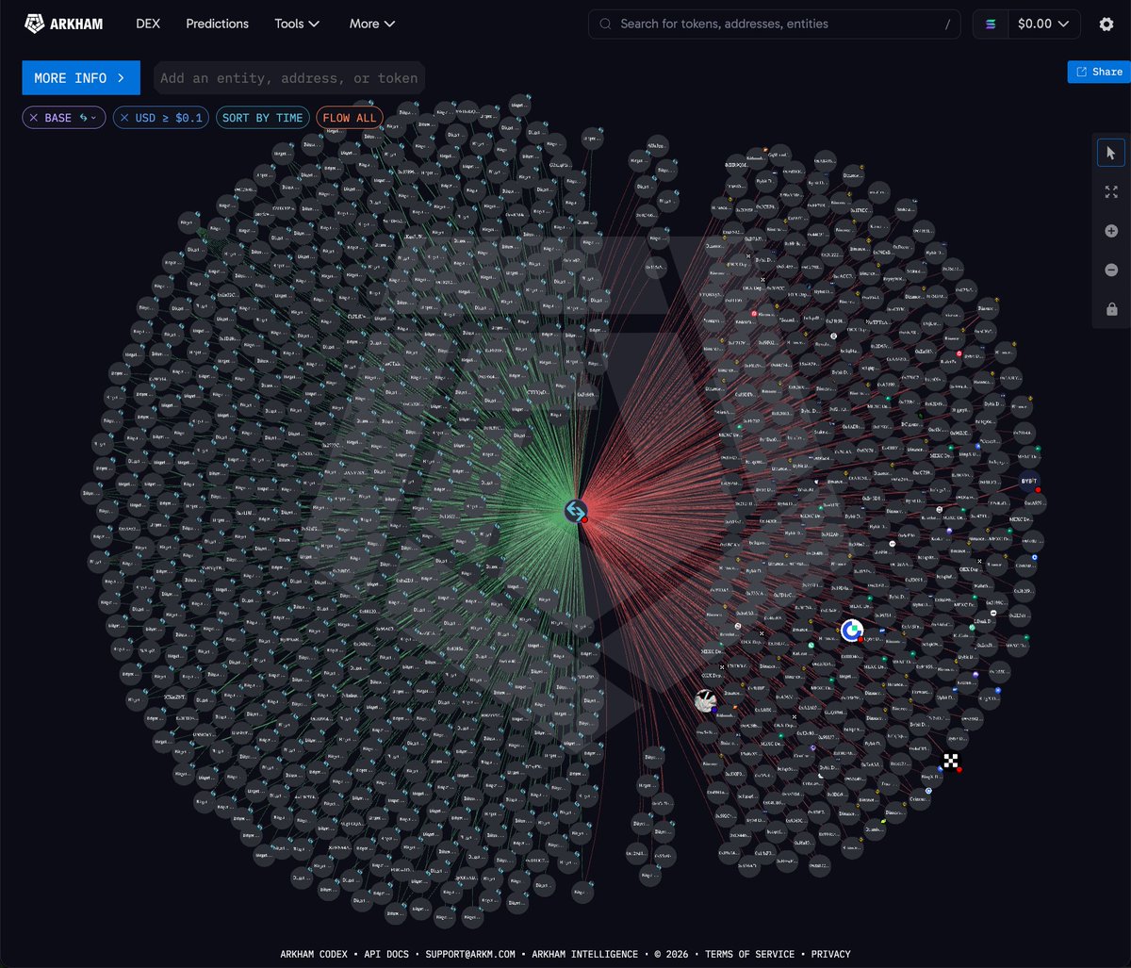Expand the Tools menu
The height and width of the screenshot is (968, 1131).
297,24
